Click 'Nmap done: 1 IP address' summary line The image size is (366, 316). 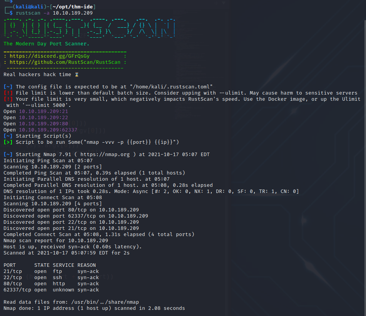94,308
